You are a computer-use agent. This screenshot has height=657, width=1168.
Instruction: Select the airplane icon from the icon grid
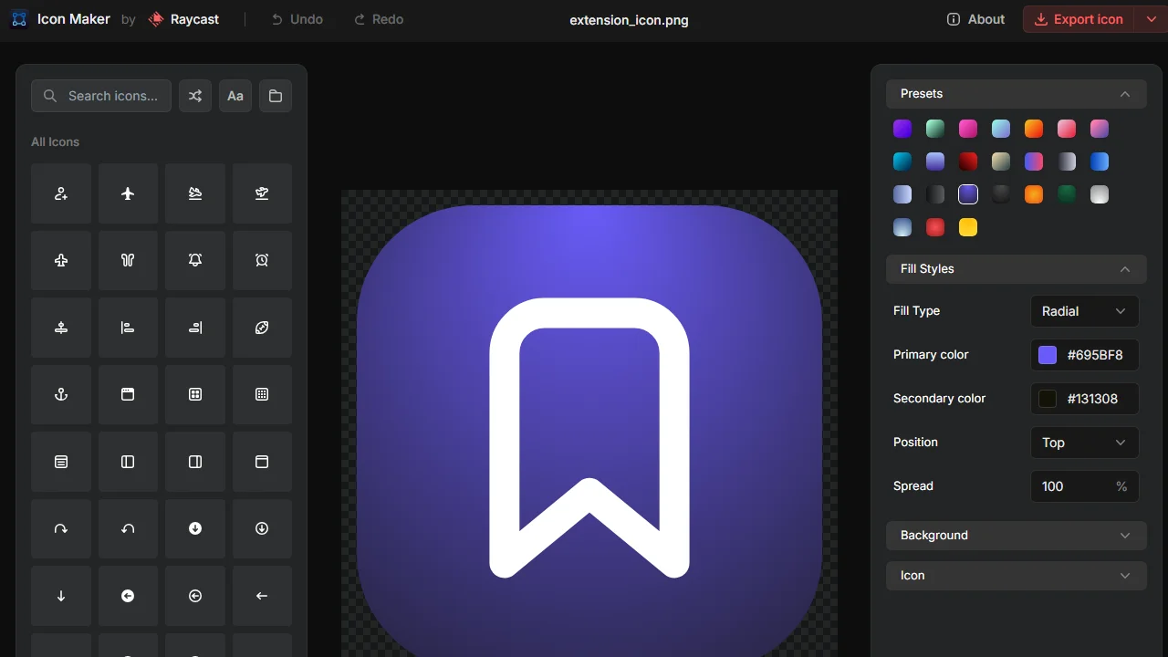128,193
